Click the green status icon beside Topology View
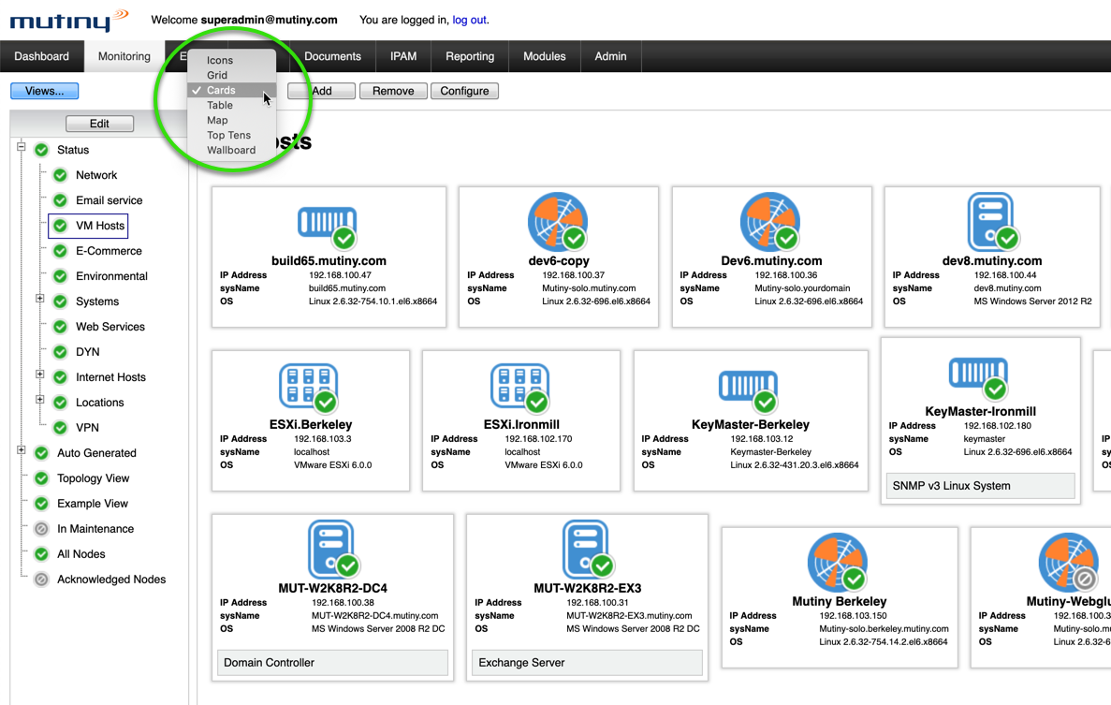 click(x=42, y=478)
